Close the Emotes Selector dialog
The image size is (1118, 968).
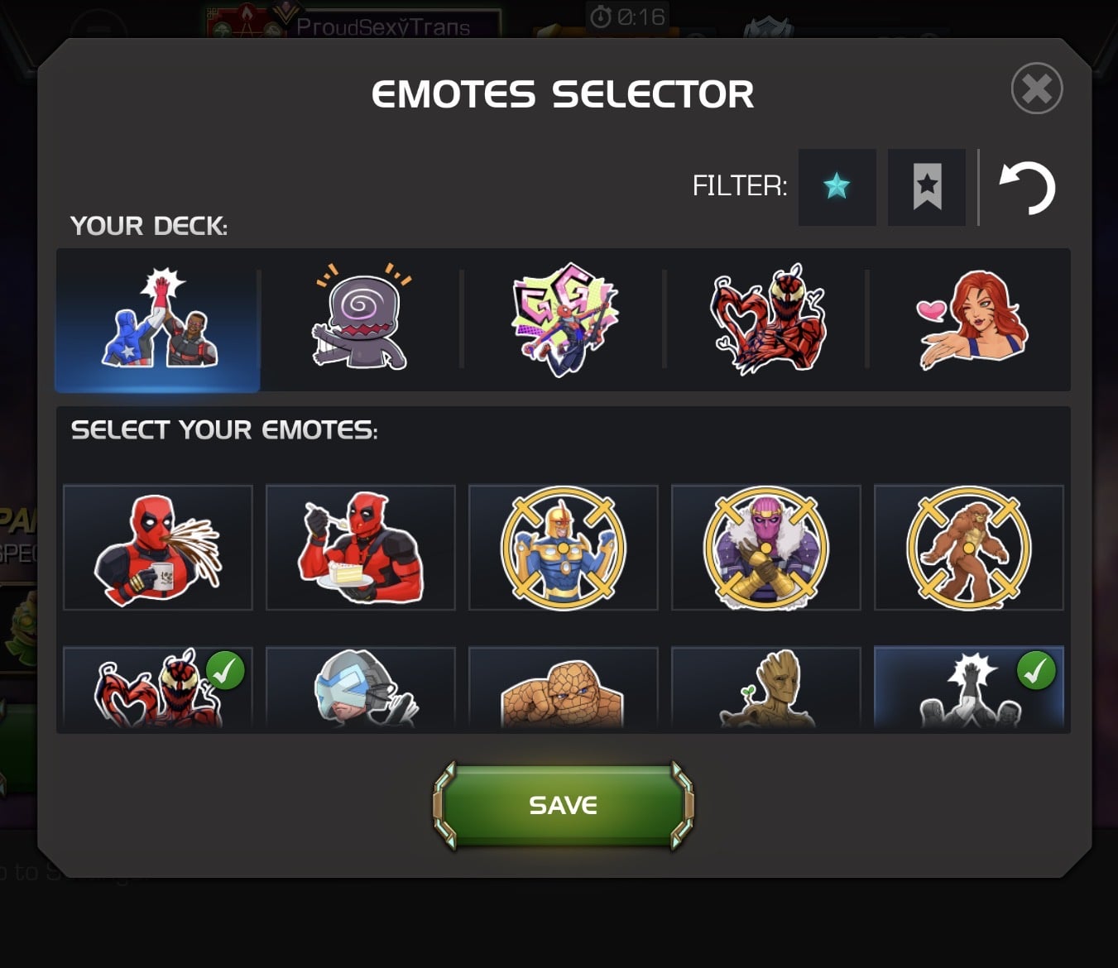pyautogui.click(x=1037, y=89)
